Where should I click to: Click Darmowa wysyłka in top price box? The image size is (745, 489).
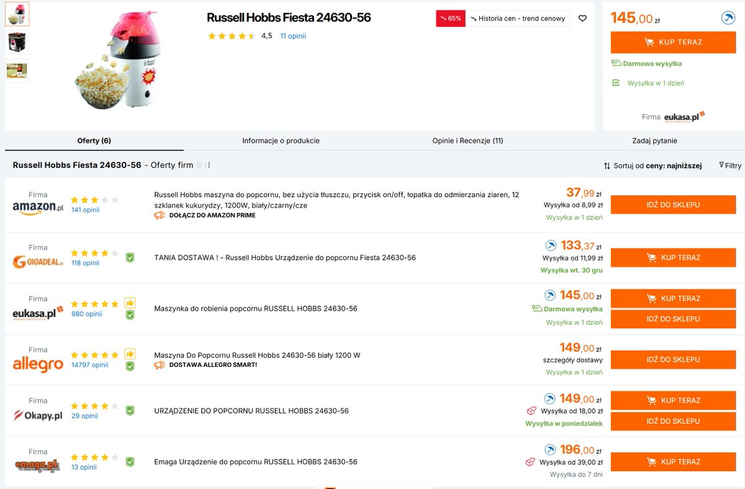646,63
